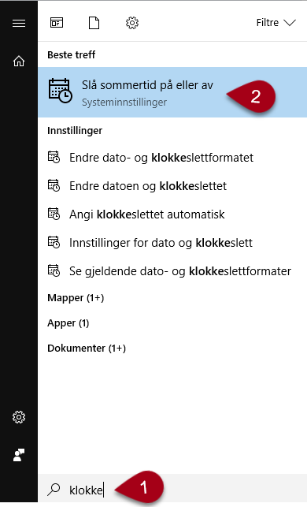Open Innstillinger for dato og klokkeslett
This screenshot has height=507, width=307.
pyautogui.click(x=172, y=243)
